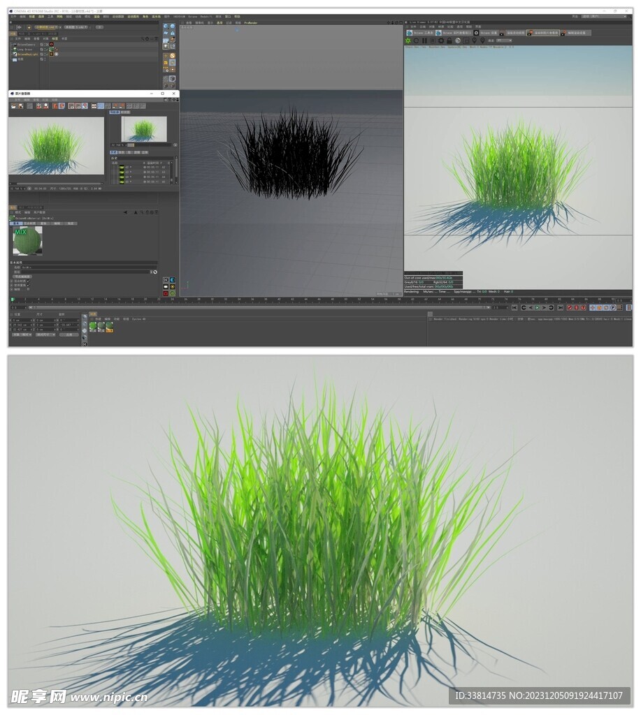Open the camera icon next to OctaneCamera object
This screenshot has width=641, height=715.
point(51,45)
